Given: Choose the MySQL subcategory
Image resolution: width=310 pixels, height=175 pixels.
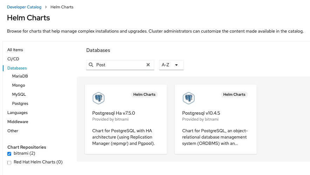Looking at the screenshot, I should click(x=19, y=94).
